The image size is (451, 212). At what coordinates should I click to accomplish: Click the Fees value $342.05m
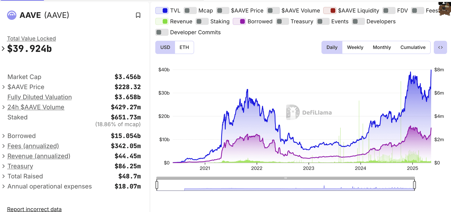126,146
